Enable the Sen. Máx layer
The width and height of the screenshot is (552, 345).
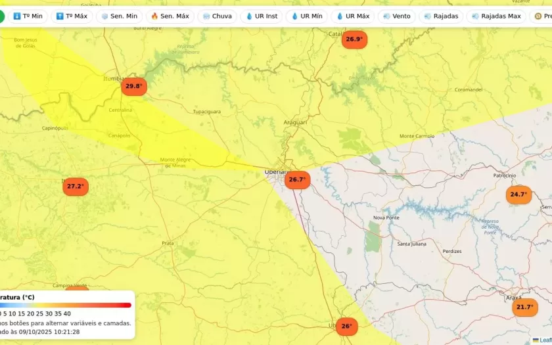(170, 16)
